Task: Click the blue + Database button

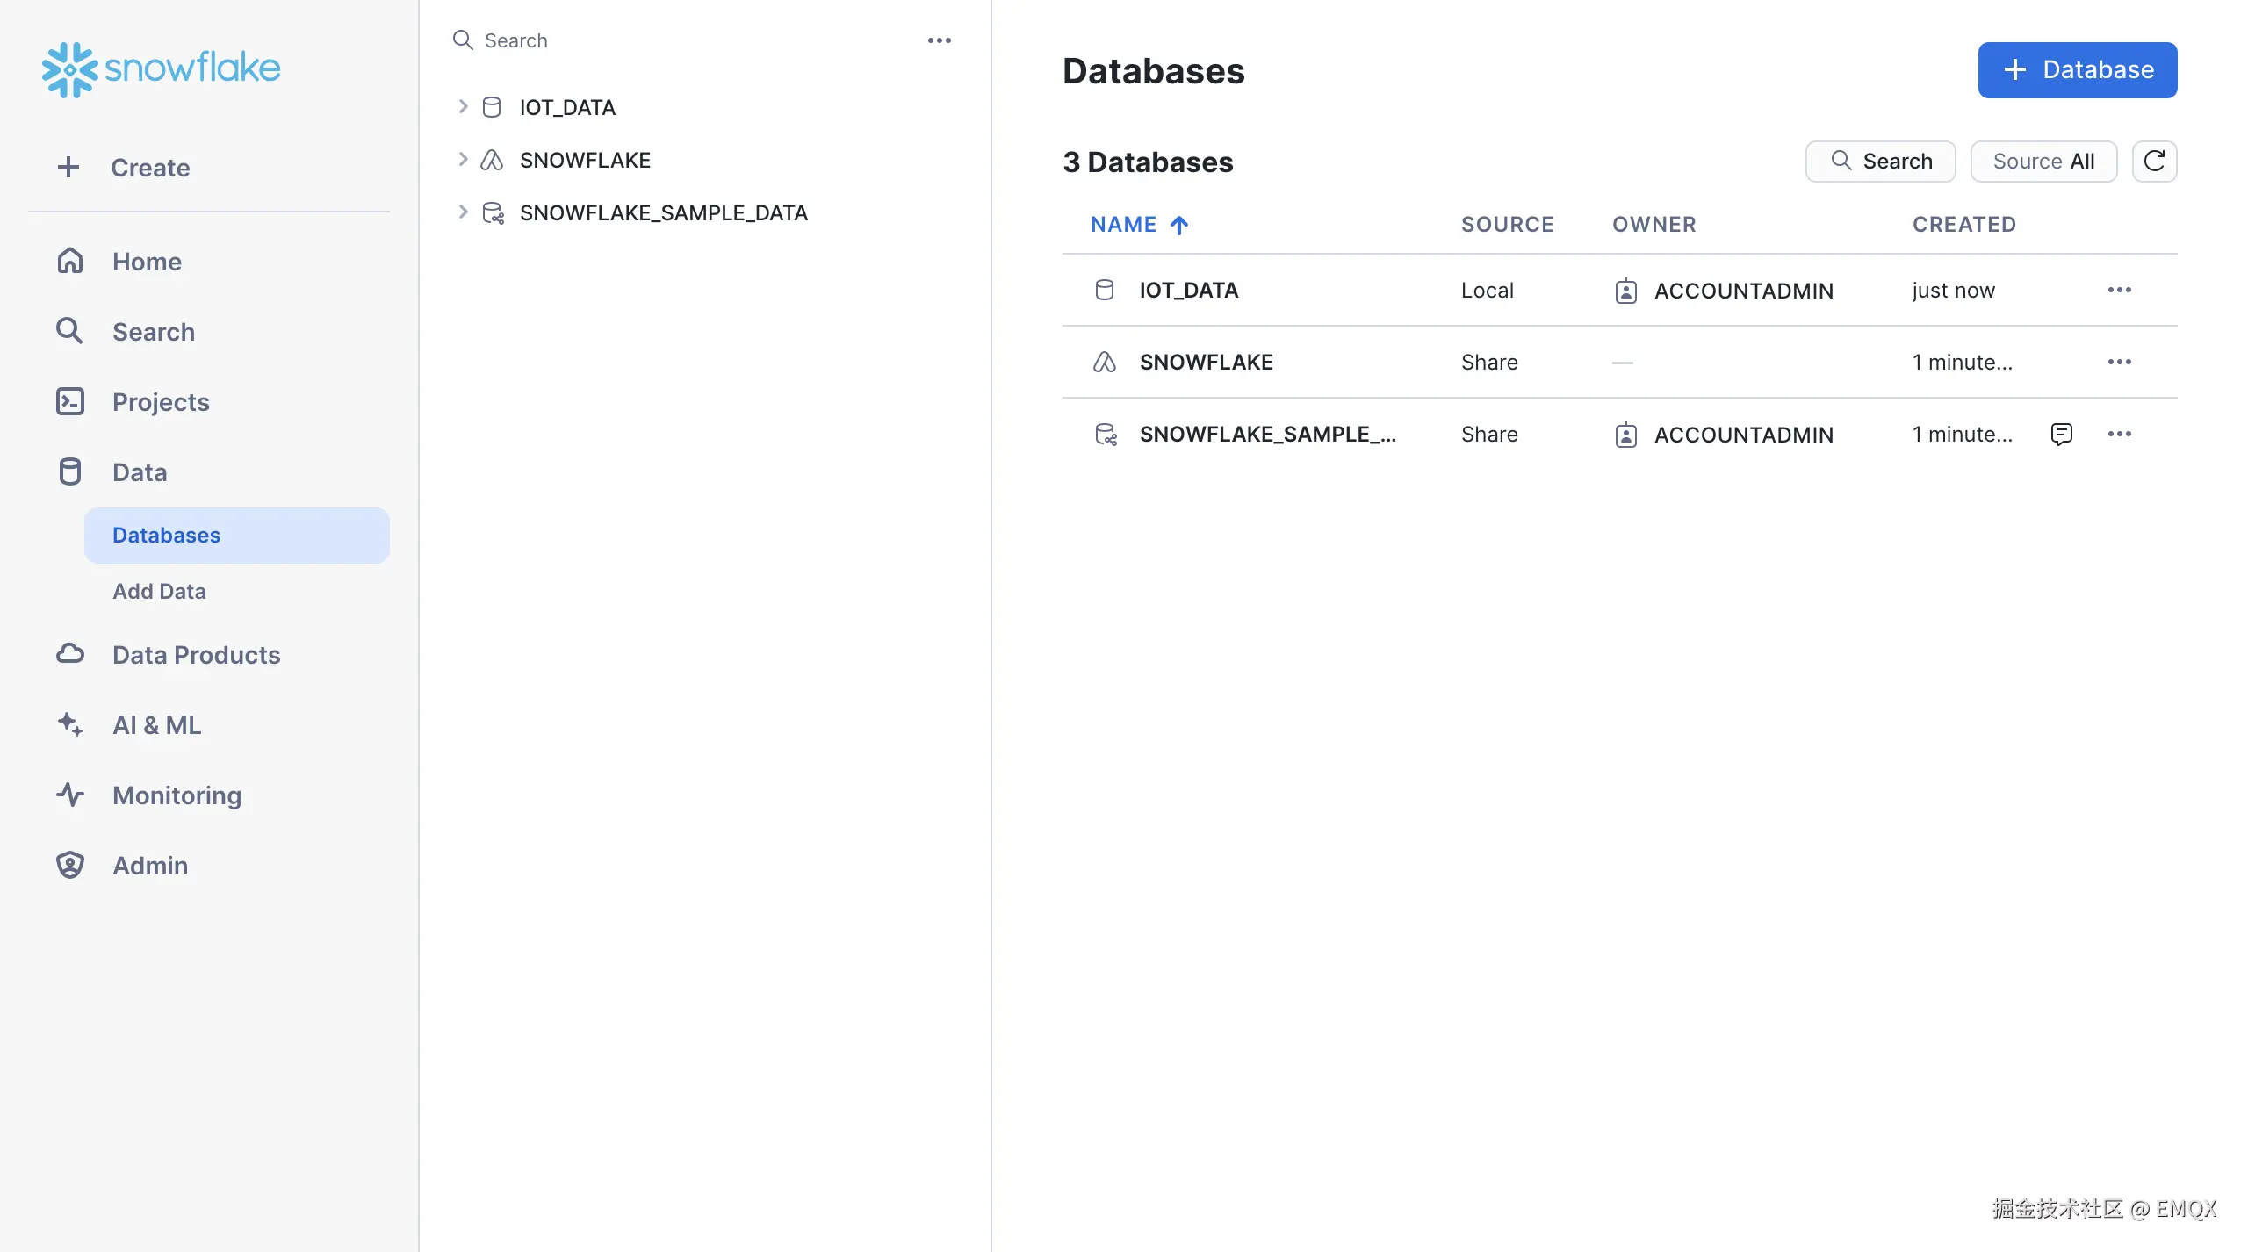Action: (2077, 70)
